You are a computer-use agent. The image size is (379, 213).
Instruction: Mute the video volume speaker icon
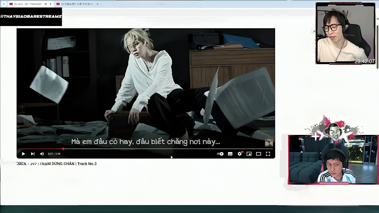click(x=42, y=154)
